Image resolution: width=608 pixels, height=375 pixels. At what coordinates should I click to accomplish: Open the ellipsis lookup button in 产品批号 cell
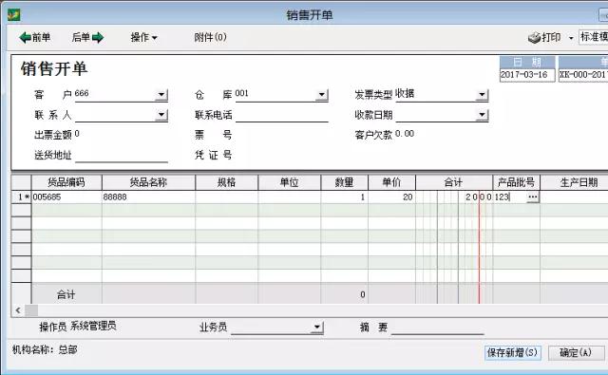pyautogui.click(x=533, y=197)
